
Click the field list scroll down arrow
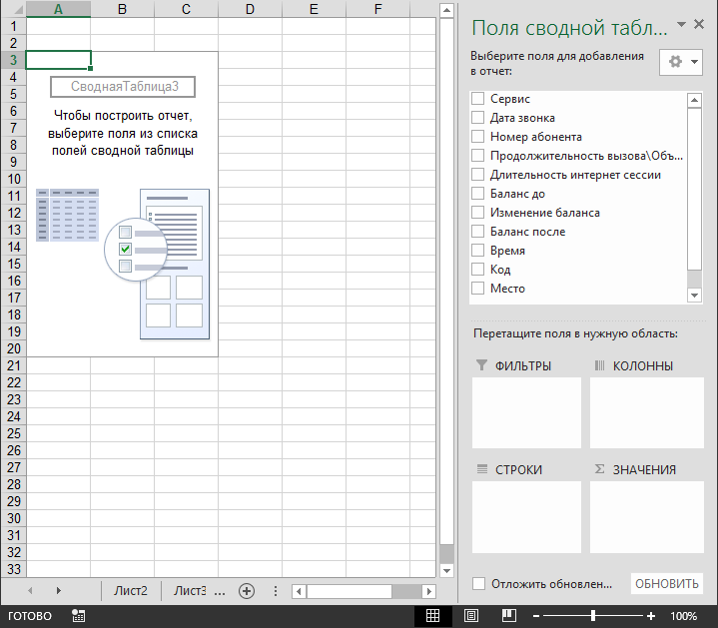click(x=694, y=296)
